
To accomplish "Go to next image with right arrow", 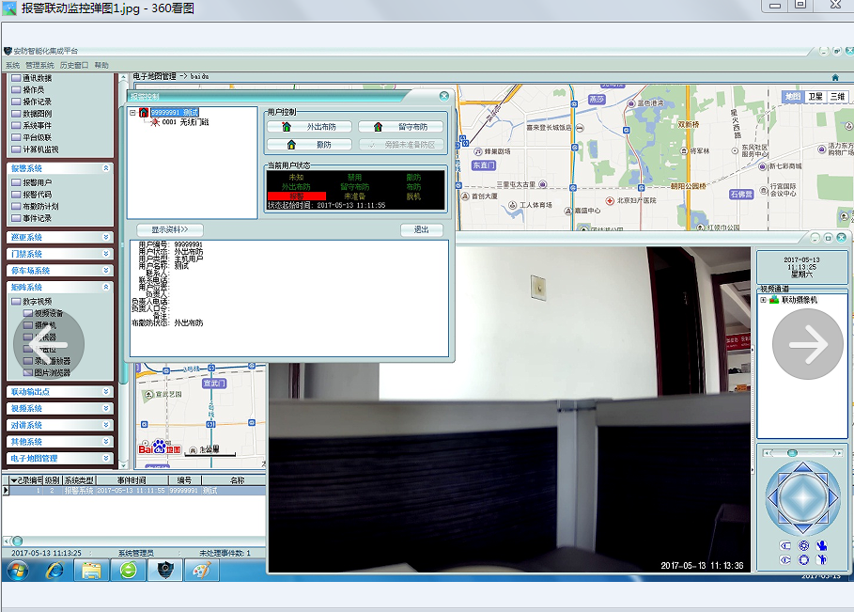I will tap(807, 344).
